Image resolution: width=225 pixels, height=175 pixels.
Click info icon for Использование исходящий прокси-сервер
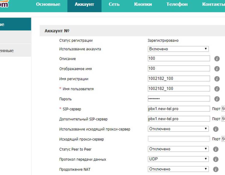click(x=216, y=129)
